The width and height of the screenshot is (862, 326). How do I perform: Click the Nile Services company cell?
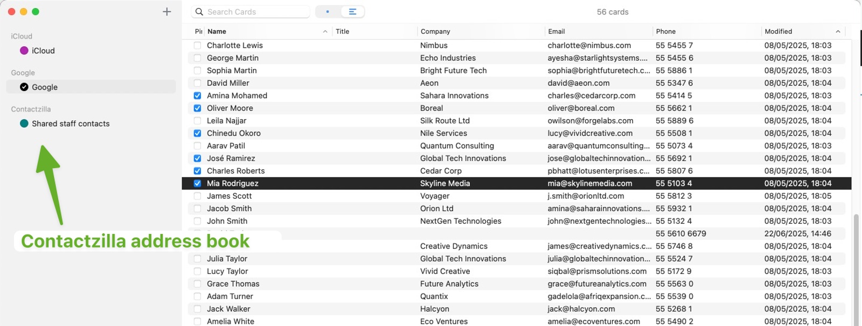[x=444, y=133]
